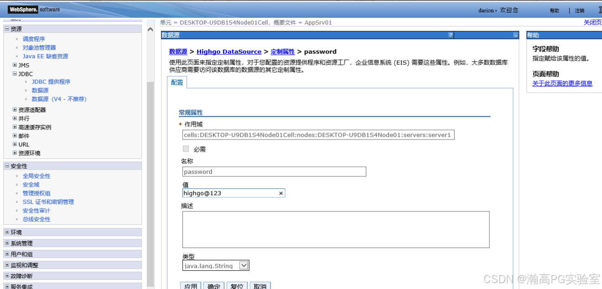Expand the 监视和调整 section

point(7,265)
